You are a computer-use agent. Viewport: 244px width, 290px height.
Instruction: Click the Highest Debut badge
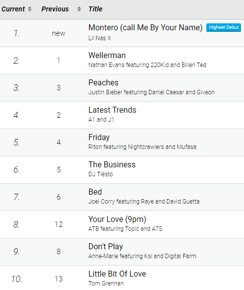click(224, 27)
